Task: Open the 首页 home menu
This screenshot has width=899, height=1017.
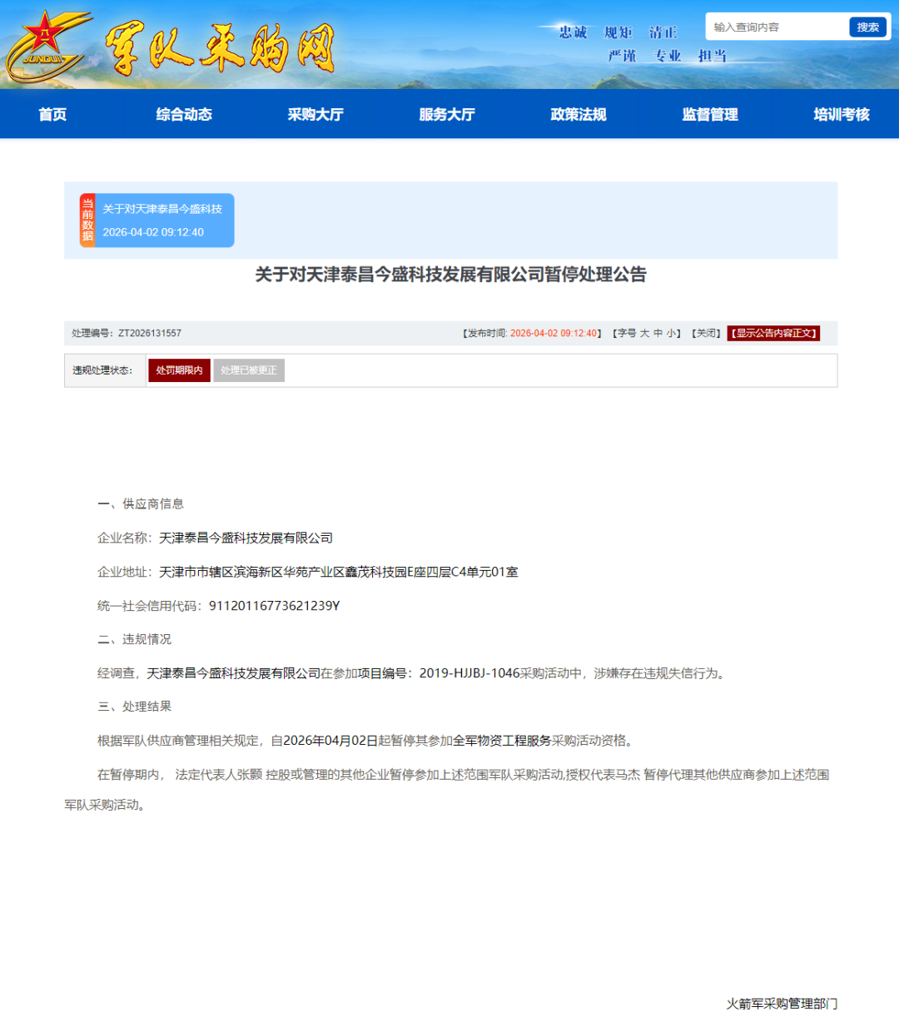Action: (x=52, y=114)
